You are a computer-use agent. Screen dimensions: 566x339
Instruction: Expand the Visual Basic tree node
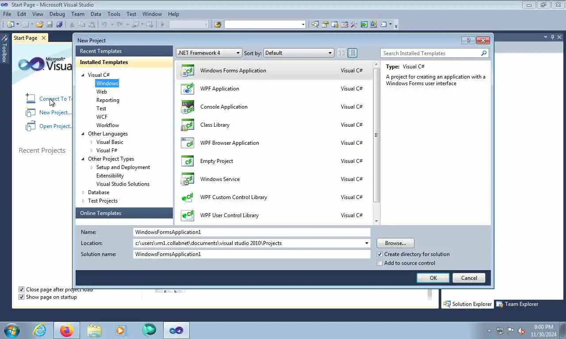click(x=92, y=142)
